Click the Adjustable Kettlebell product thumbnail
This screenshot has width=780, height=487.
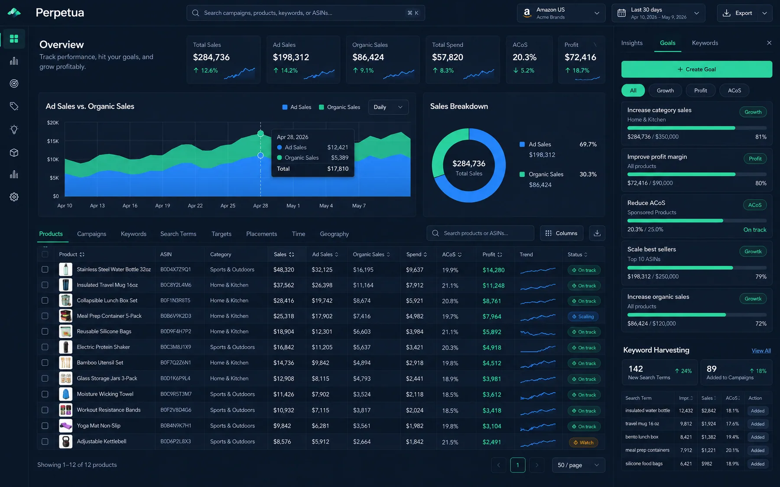coord(65,442)
